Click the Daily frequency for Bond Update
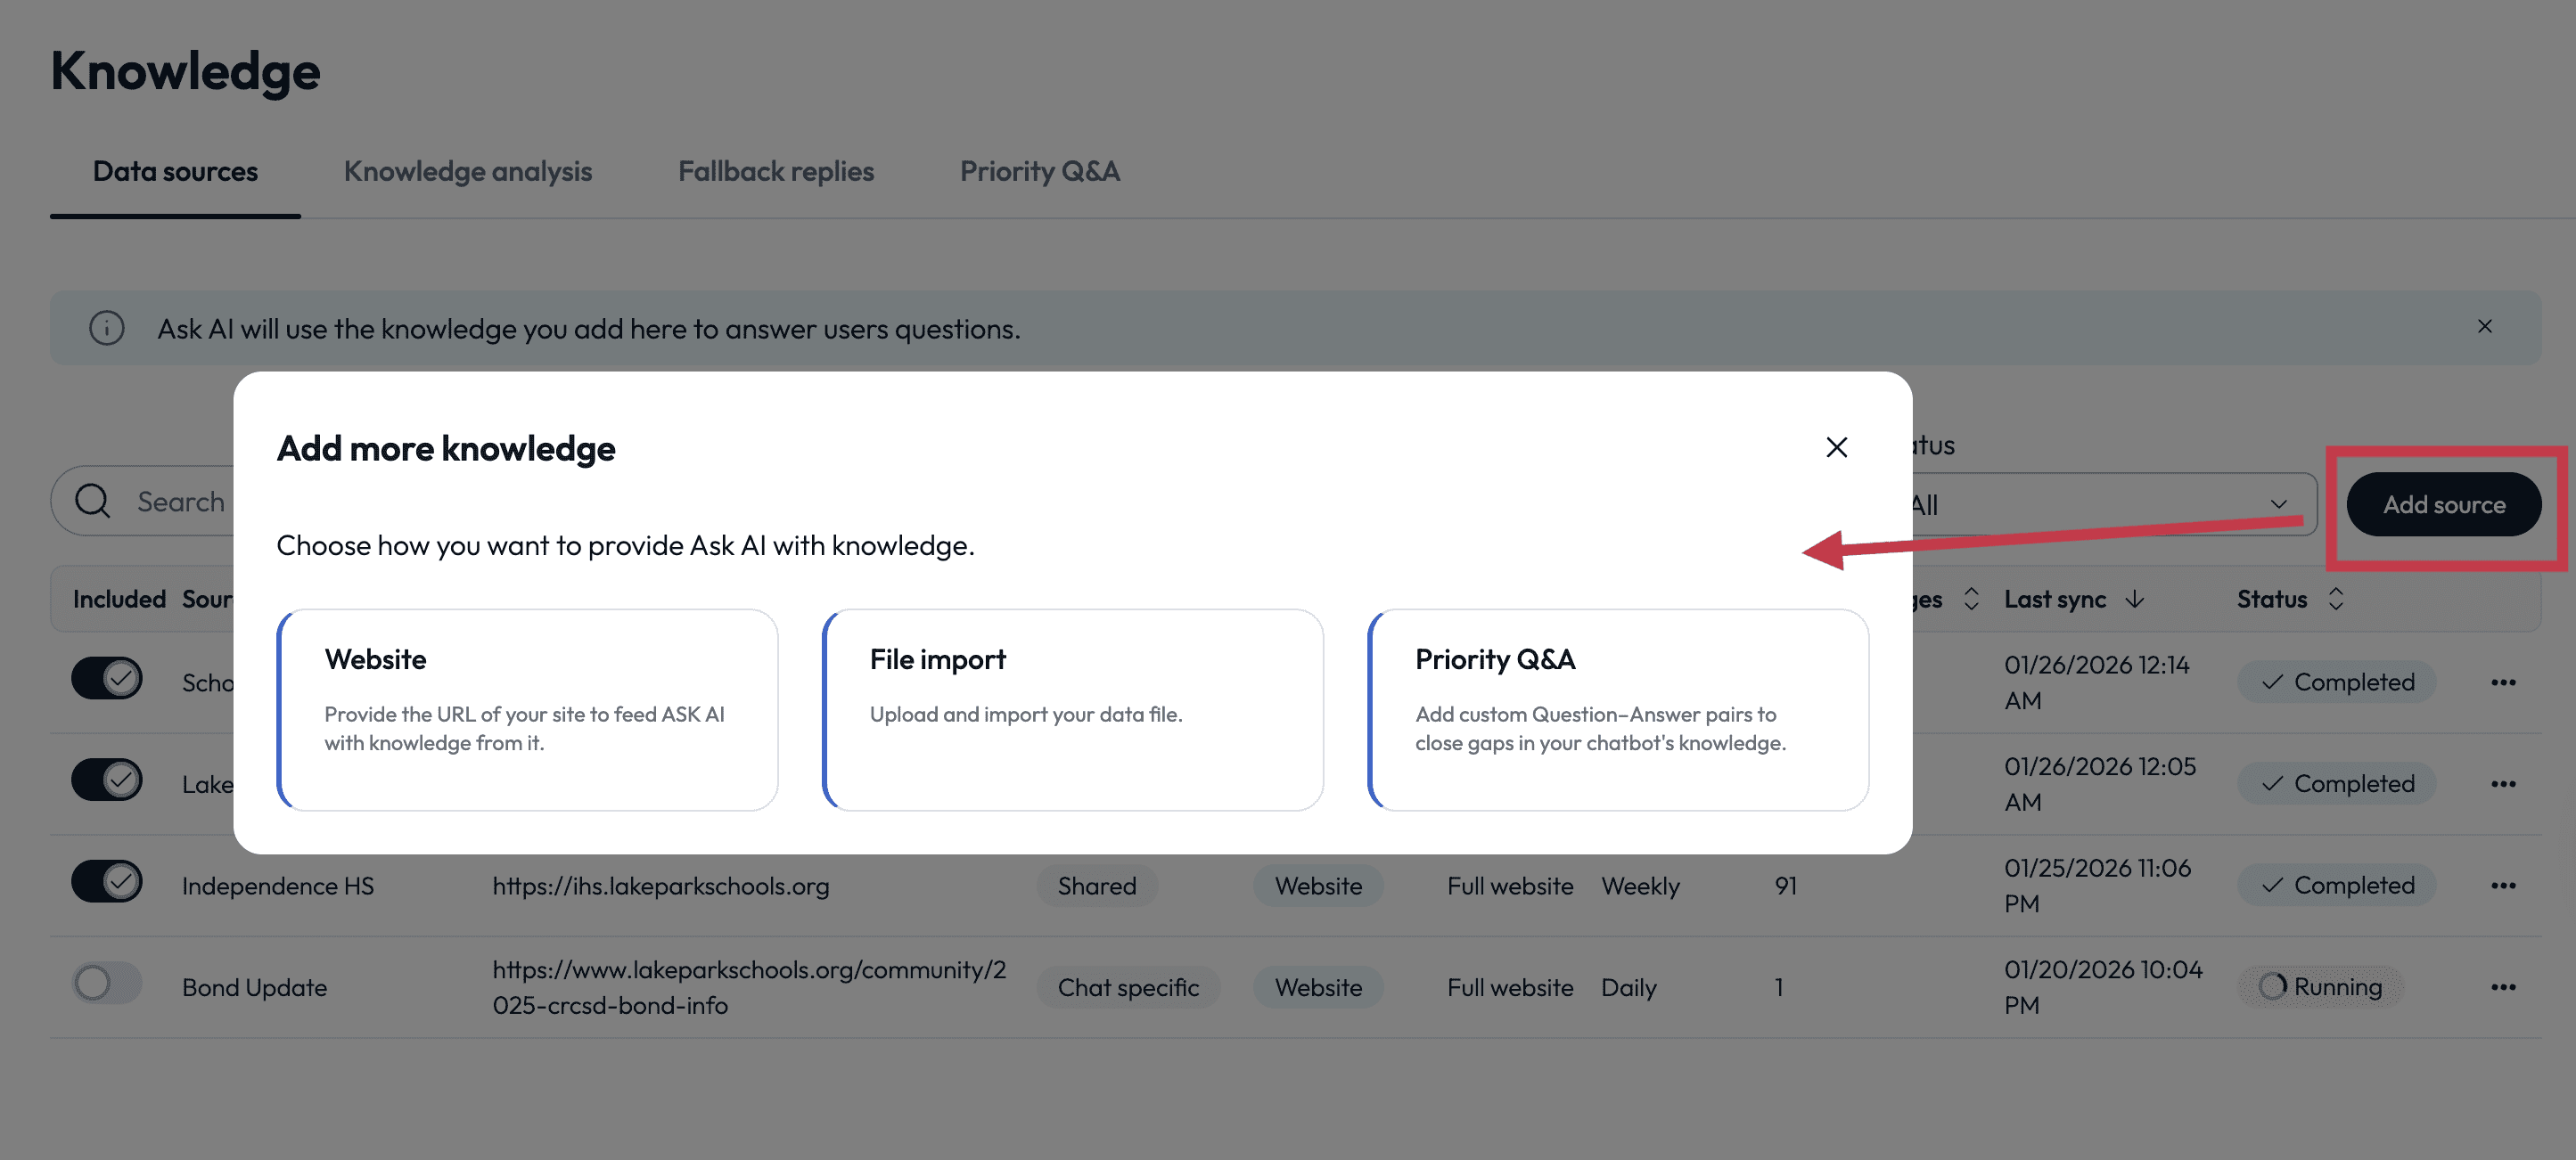This screenshot has height=1160, width=2576. point(1628,987)
